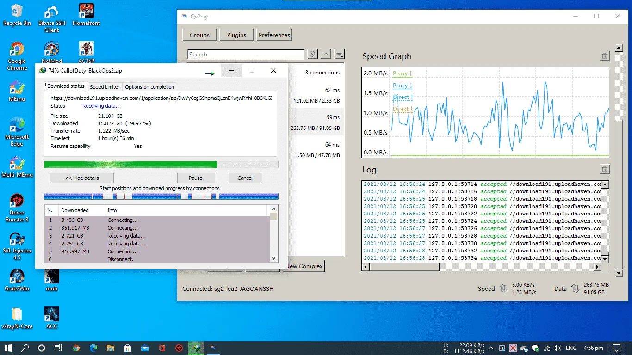Image resolution: width=632 pixels, height=355 pixels.
Task: Focus the Qv2ray Search field
Action: (x=246, y=54)
